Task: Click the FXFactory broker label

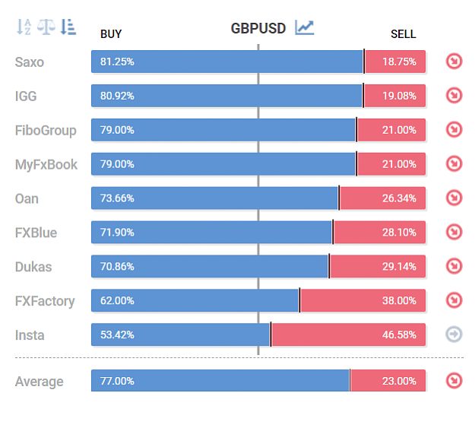Action: [45, 301]
